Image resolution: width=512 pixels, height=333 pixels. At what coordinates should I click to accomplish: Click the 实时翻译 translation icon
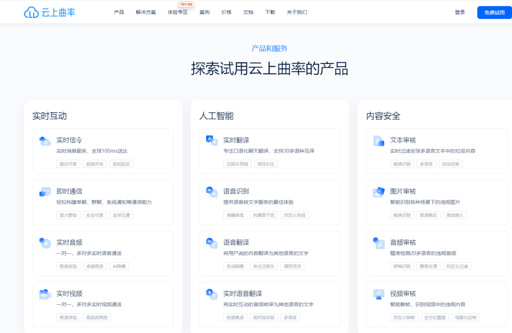211,141
